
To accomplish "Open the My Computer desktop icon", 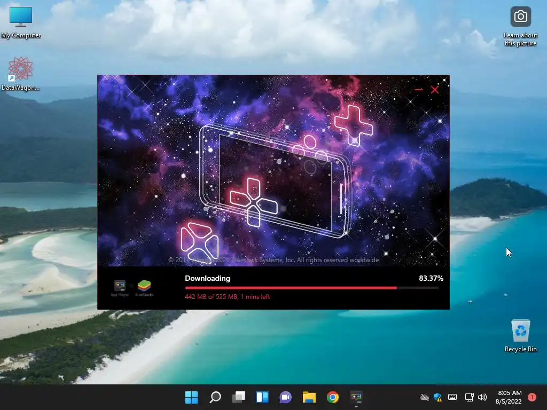I will (21, 22).
